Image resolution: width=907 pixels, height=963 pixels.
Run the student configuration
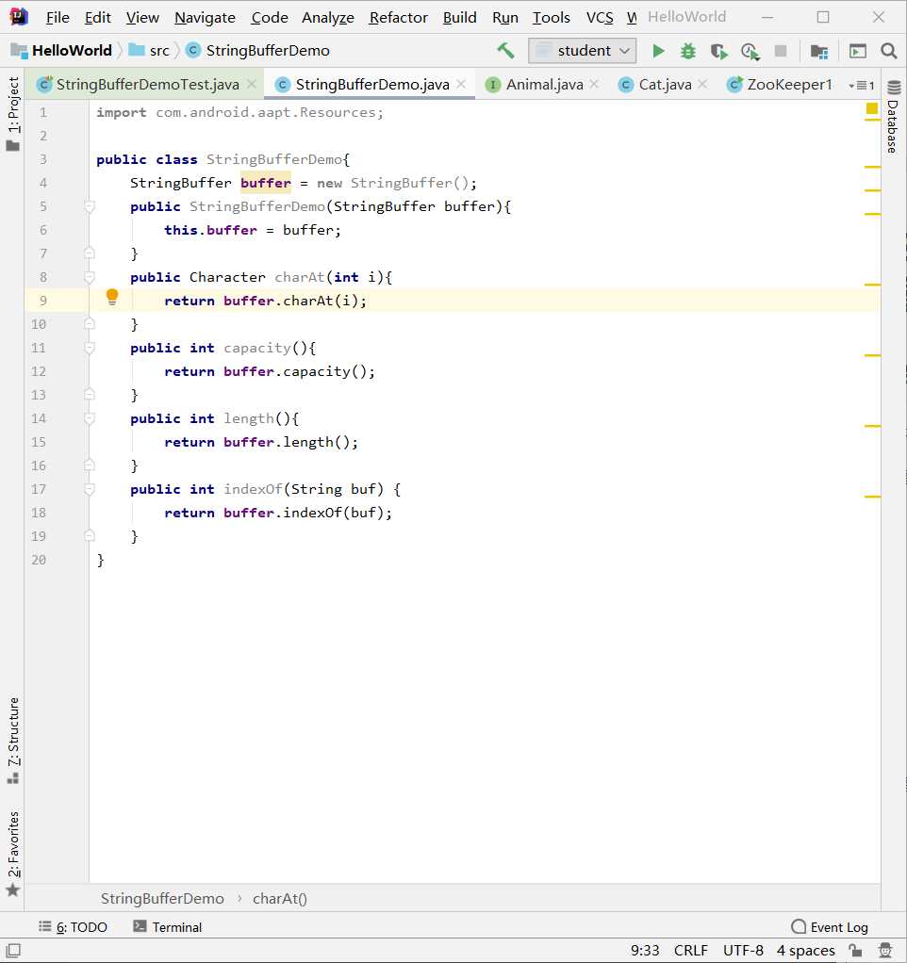[658, 50]
